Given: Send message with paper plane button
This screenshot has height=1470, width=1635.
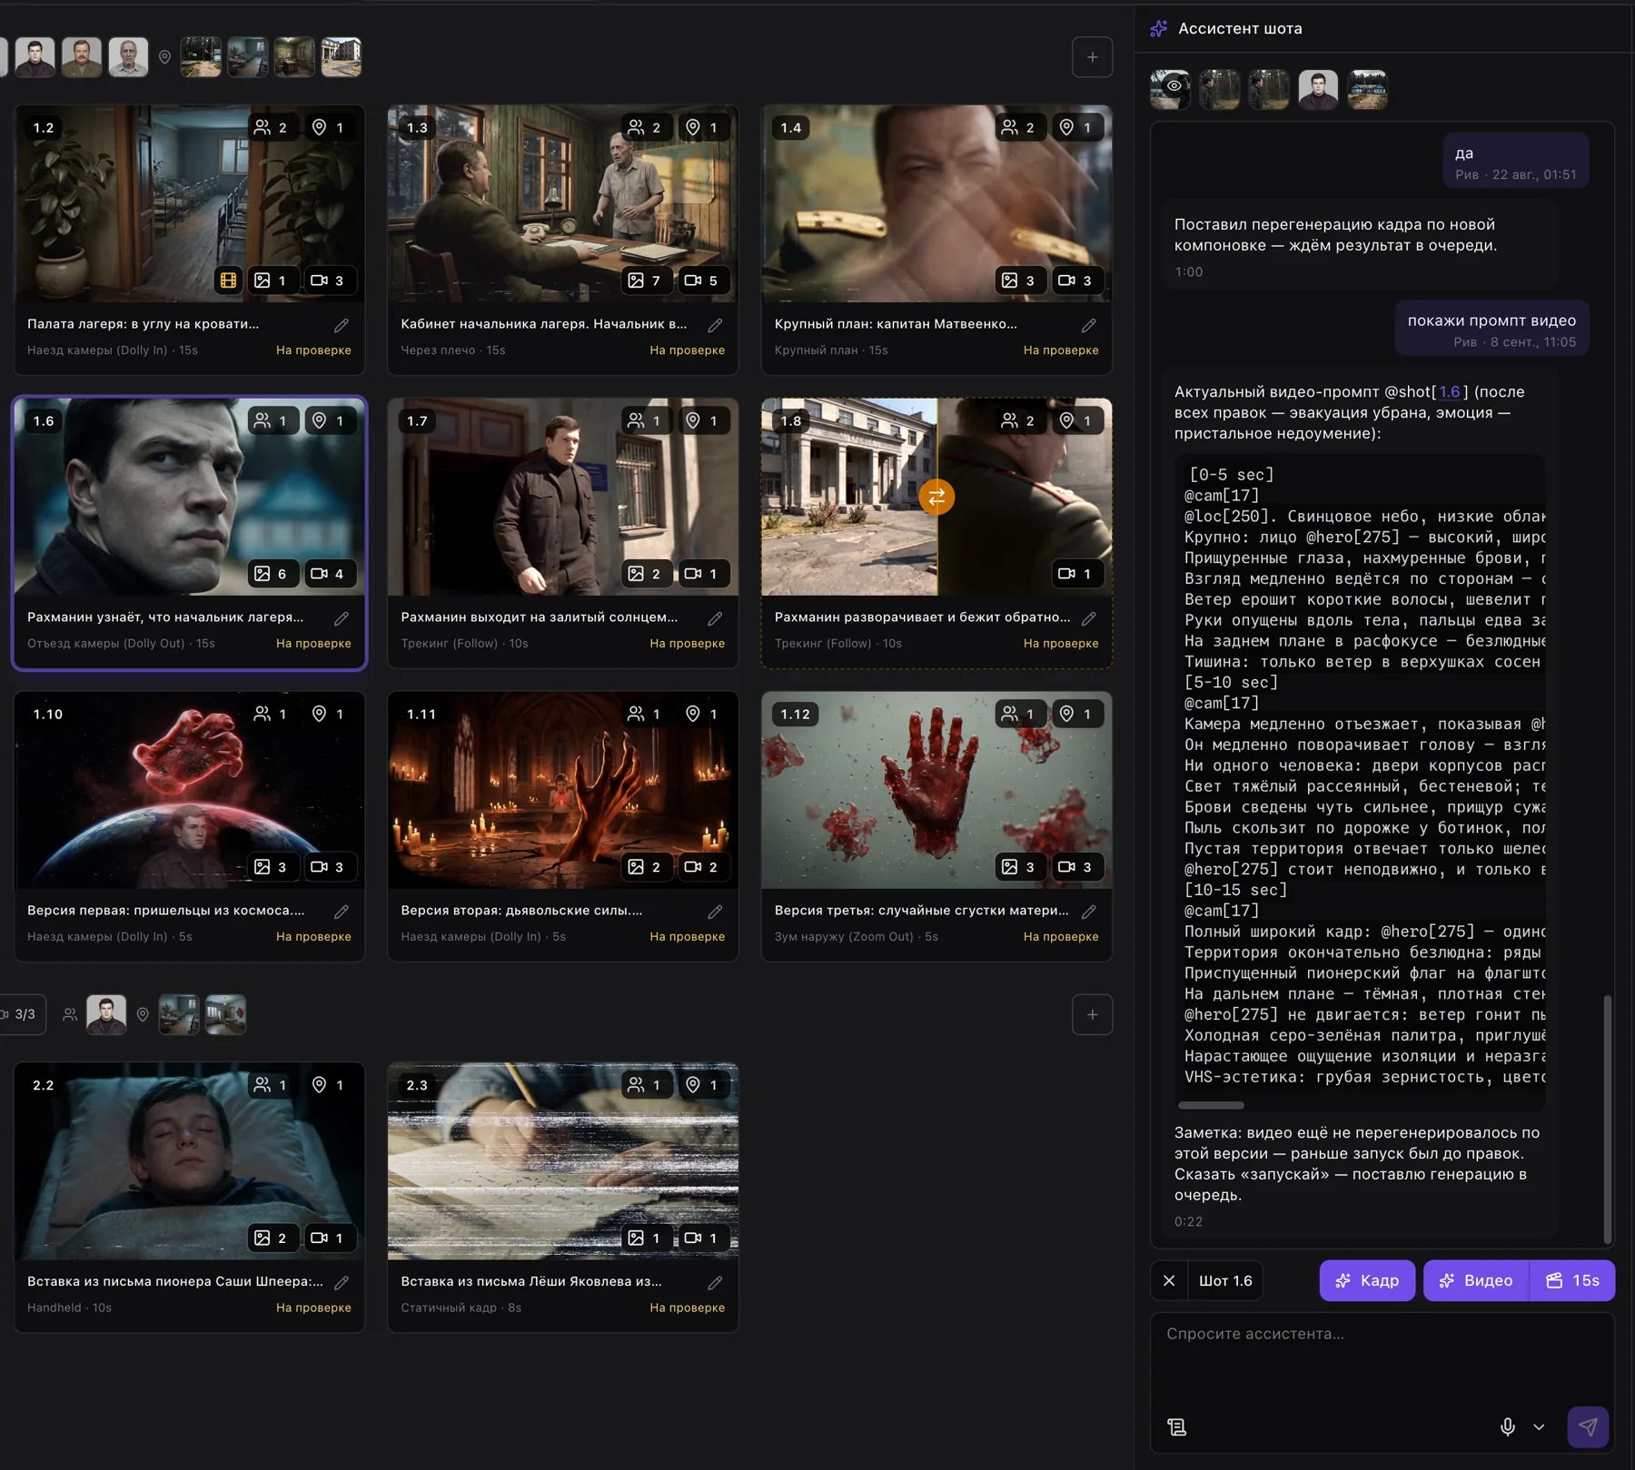Looking at the screenshot, I should 1588,1426.
